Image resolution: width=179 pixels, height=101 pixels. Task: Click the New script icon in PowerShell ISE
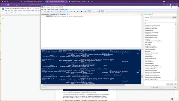pos(43,12)
